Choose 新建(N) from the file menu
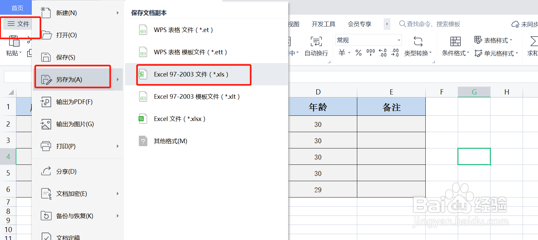Image resolution: width=538 pixels, height=240 pixels. 77,13
